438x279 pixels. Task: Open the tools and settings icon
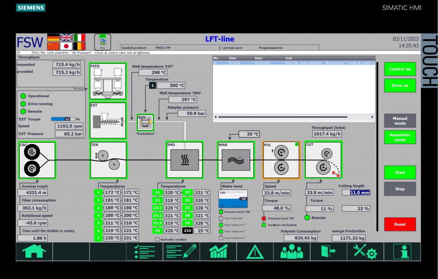(365, 252)
